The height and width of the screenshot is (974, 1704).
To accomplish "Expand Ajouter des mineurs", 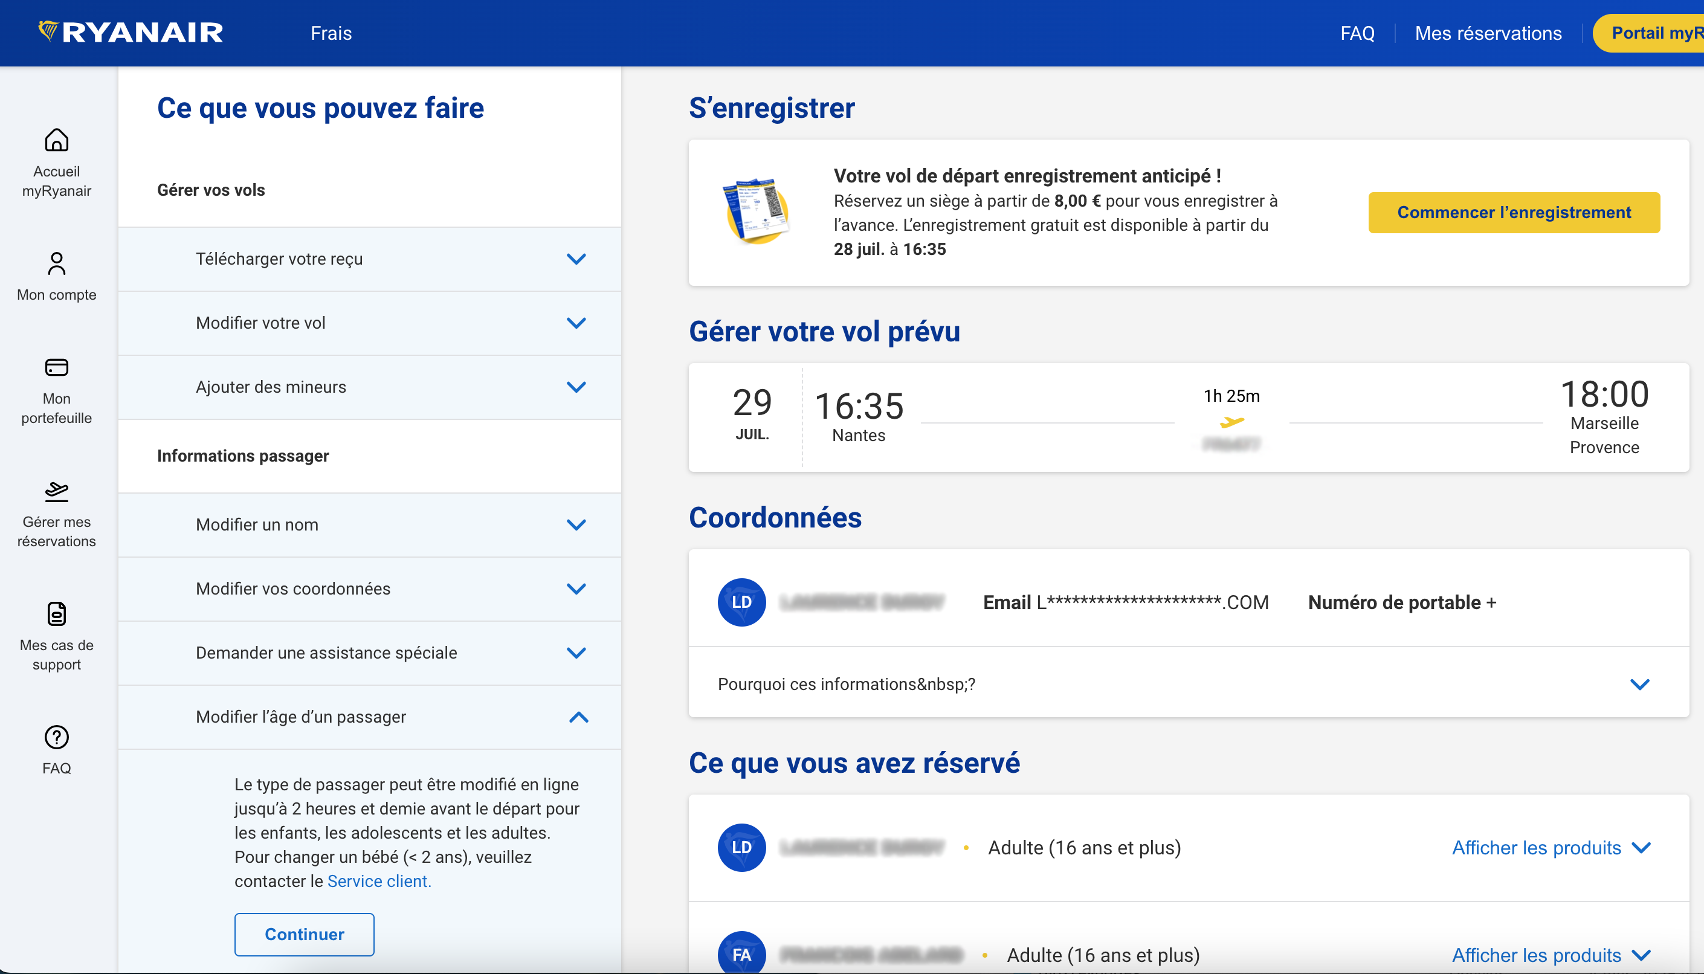I will point(369,387).
